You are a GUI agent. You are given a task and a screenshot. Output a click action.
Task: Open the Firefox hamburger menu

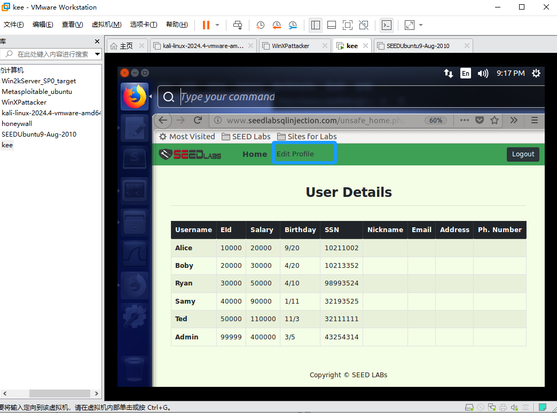[x=534, y=120]
